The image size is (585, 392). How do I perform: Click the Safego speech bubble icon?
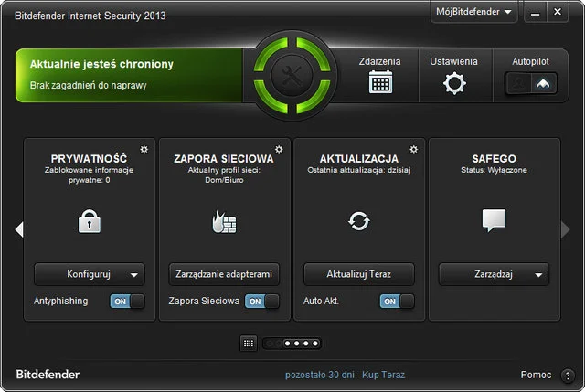point(494,220)
